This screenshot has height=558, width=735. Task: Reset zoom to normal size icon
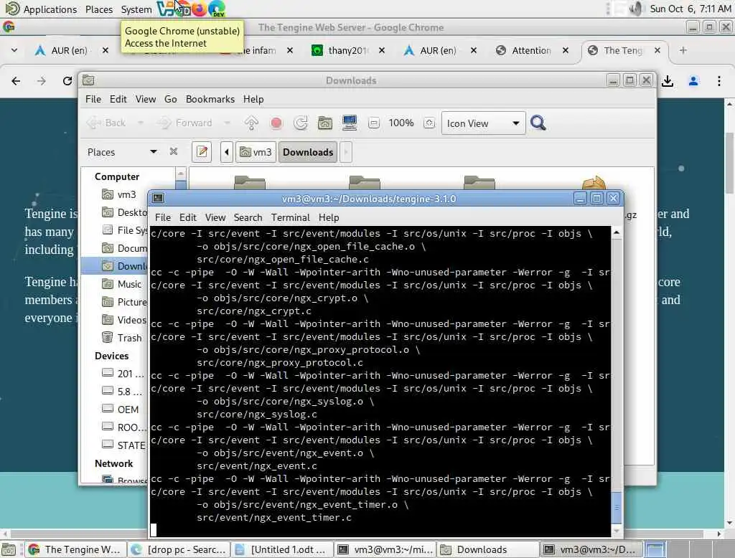click(429, 123)
